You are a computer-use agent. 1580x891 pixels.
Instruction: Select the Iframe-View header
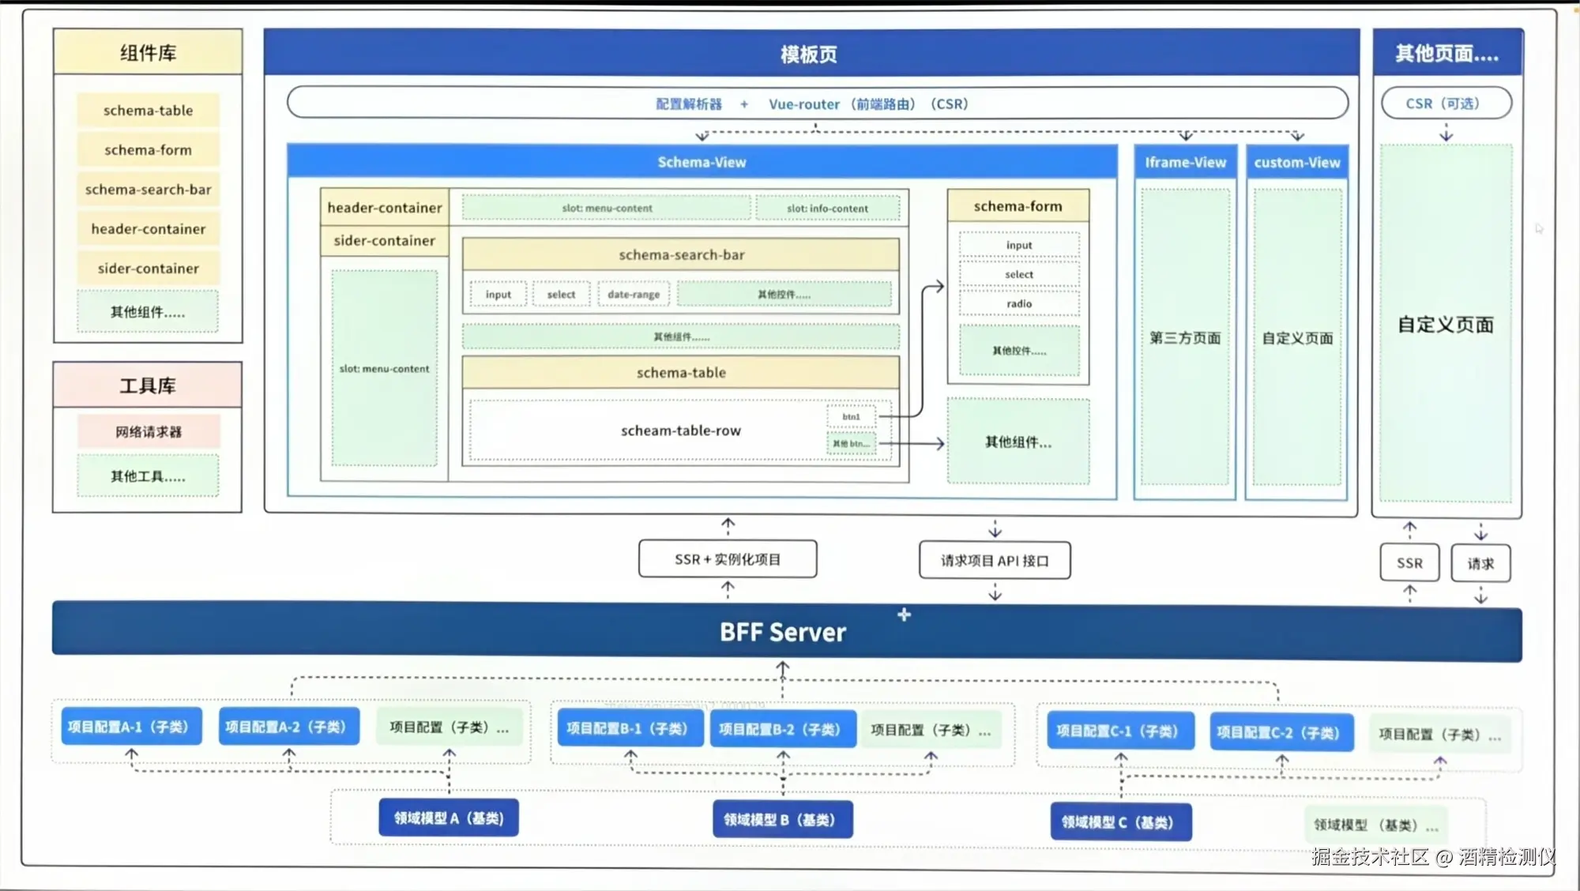coord(1185,162)
